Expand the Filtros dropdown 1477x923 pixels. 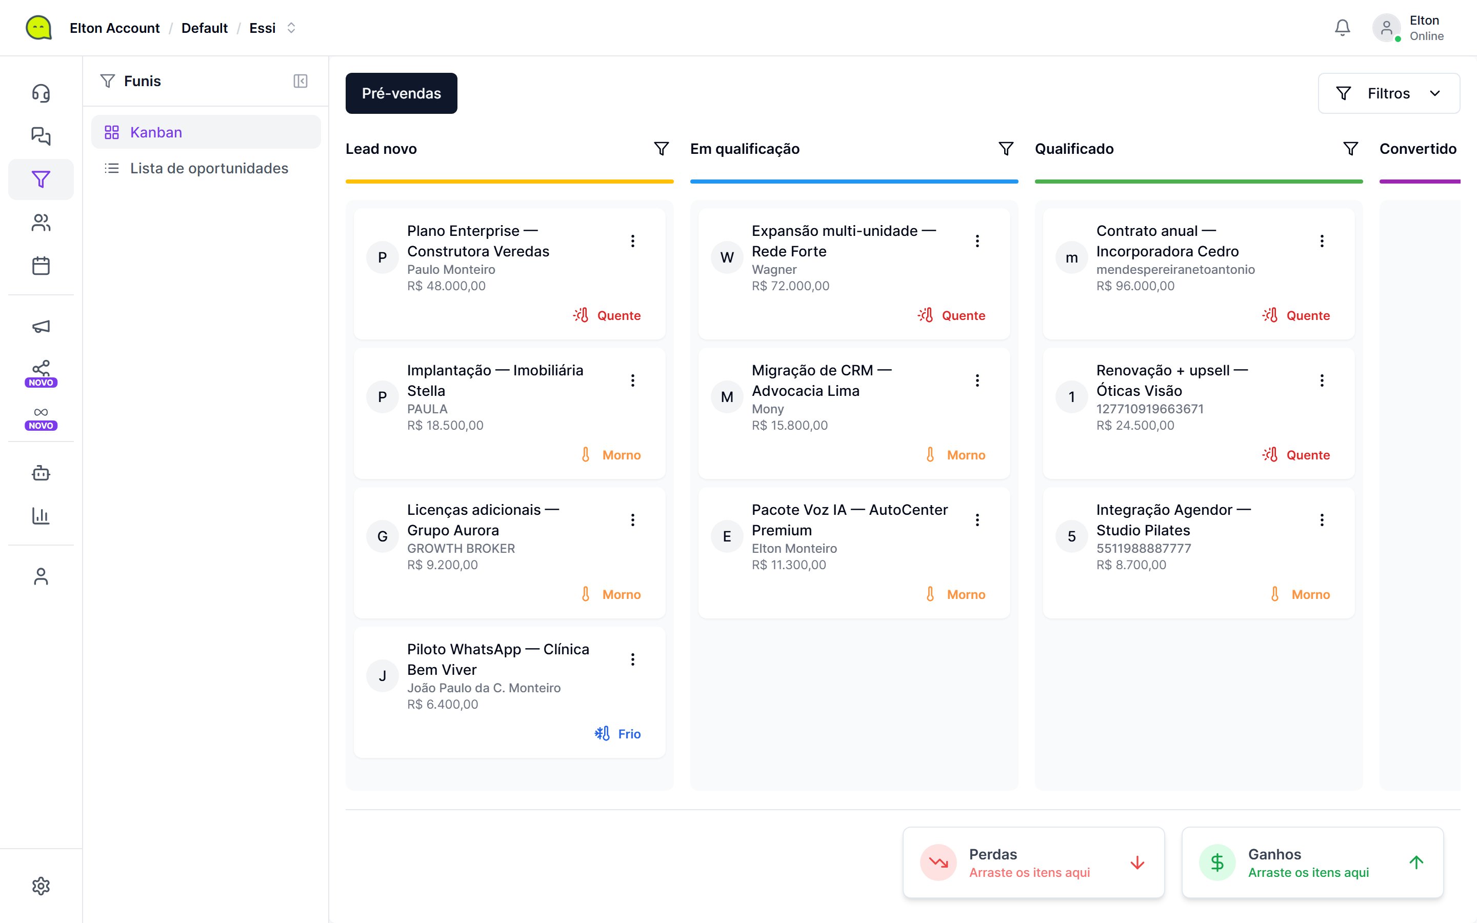1388,93
